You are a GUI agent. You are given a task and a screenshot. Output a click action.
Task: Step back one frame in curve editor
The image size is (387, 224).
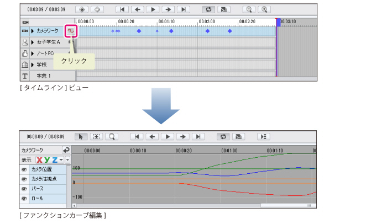coord(152,137)
